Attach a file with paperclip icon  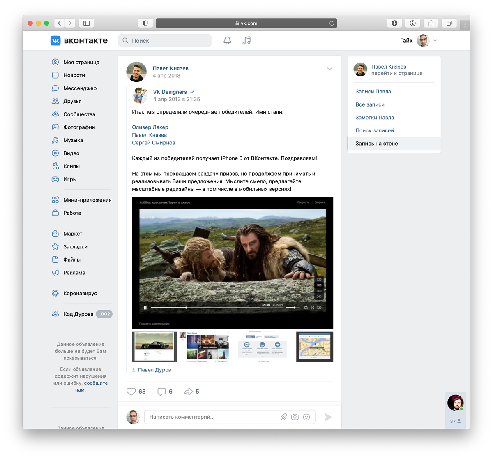[284, 417]
